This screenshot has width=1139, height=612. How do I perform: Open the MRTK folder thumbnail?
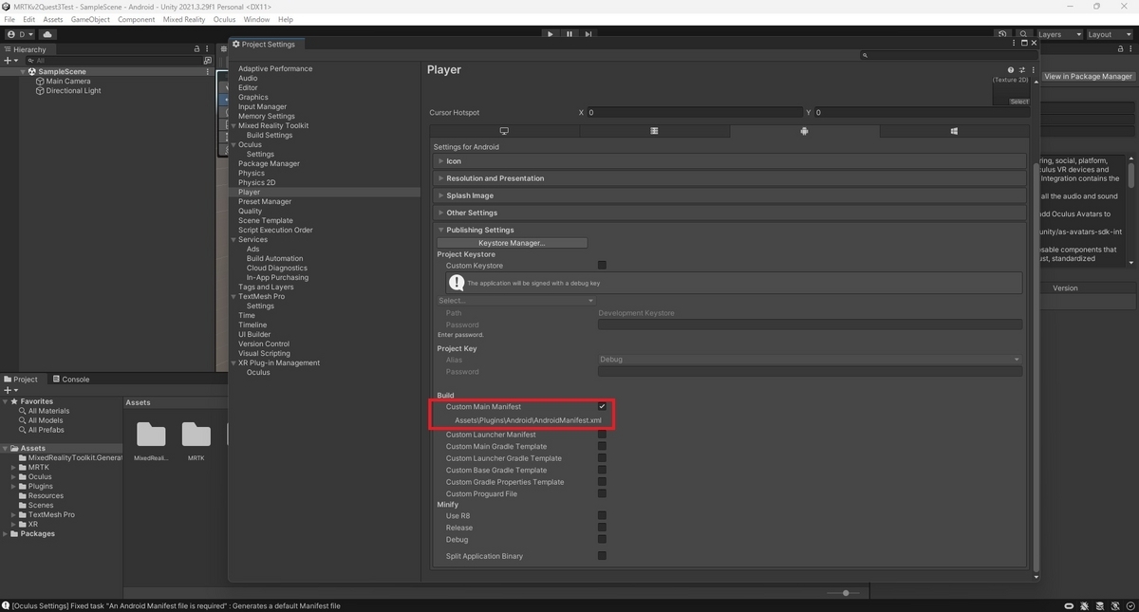click(x=196, y=435)
